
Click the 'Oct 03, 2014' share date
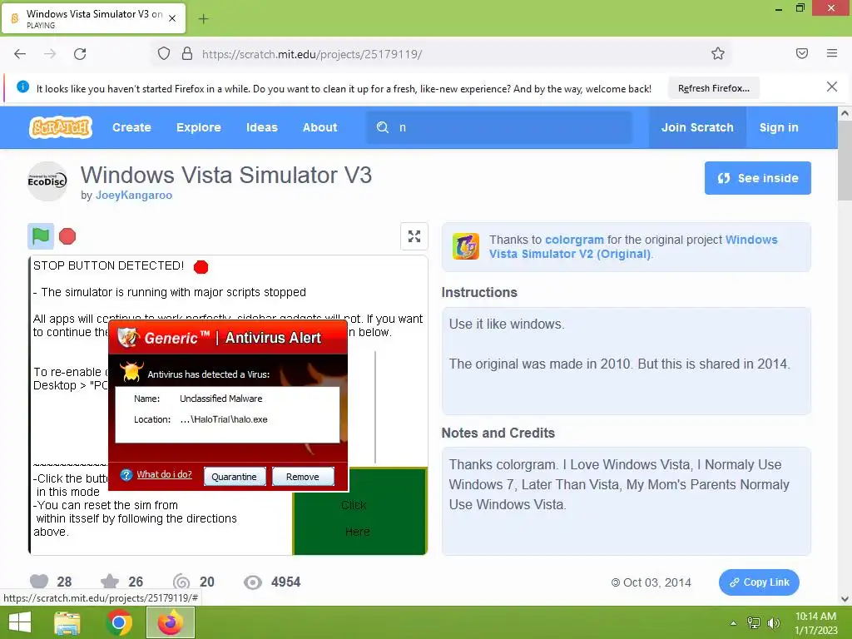pyautogui.click(x=657, y=582)
